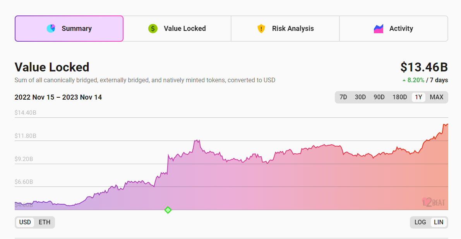Select the 1Y time range
This screenshot has height=239, width=461.
coord(418,97)
